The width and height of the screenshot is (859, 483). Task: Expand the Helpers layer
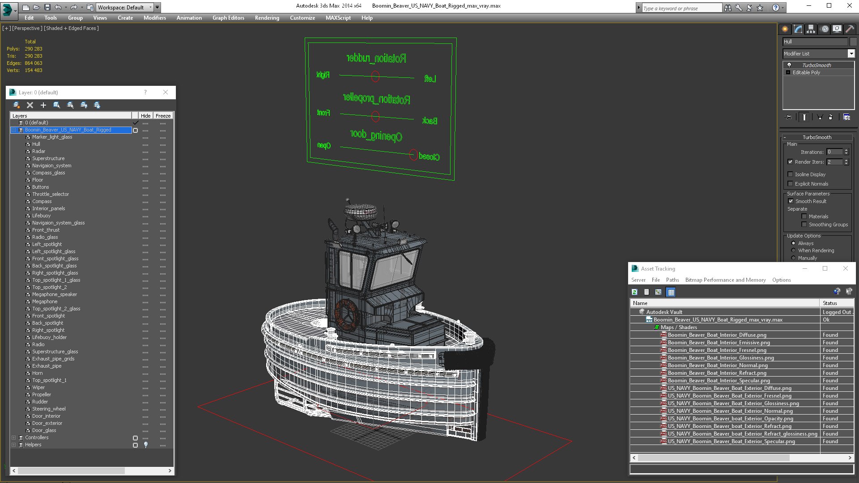[x=14, y=445]
